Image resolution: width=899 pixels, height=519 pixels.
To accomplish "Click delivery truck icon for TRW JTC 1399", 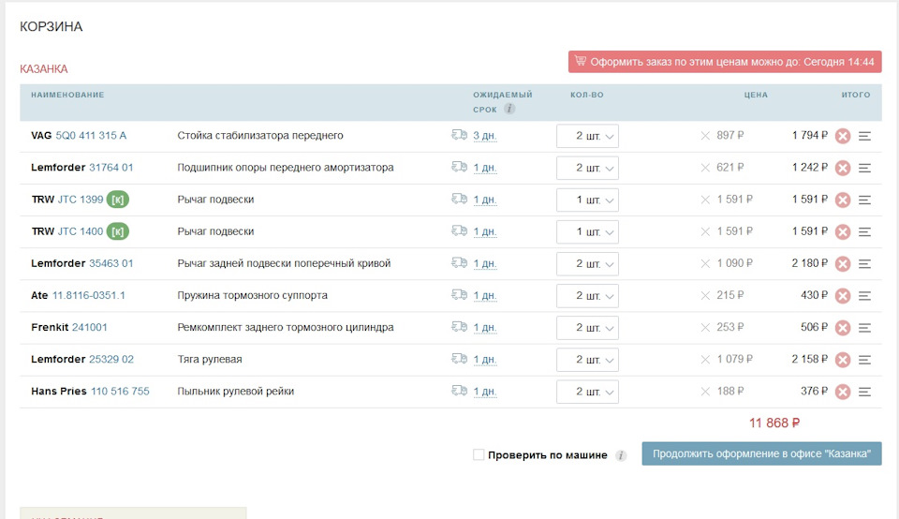I will click(459, 199).
